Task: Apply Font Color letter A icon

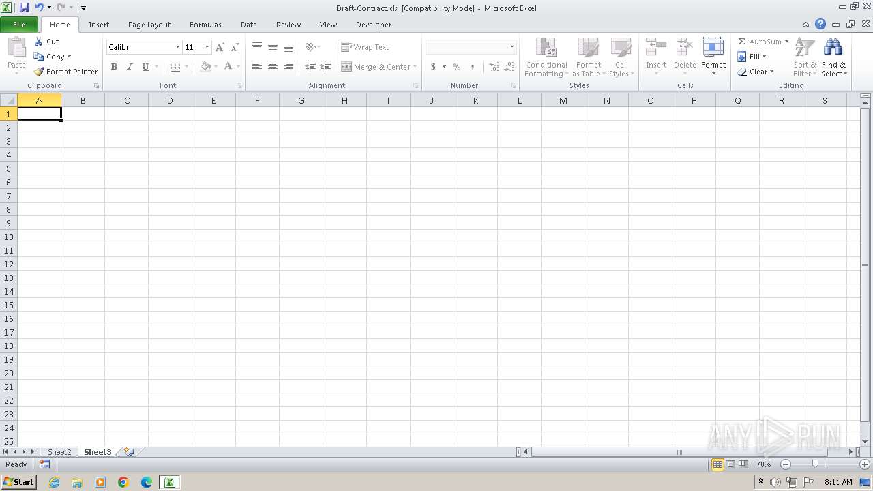Action: click(x=228, y=67)
